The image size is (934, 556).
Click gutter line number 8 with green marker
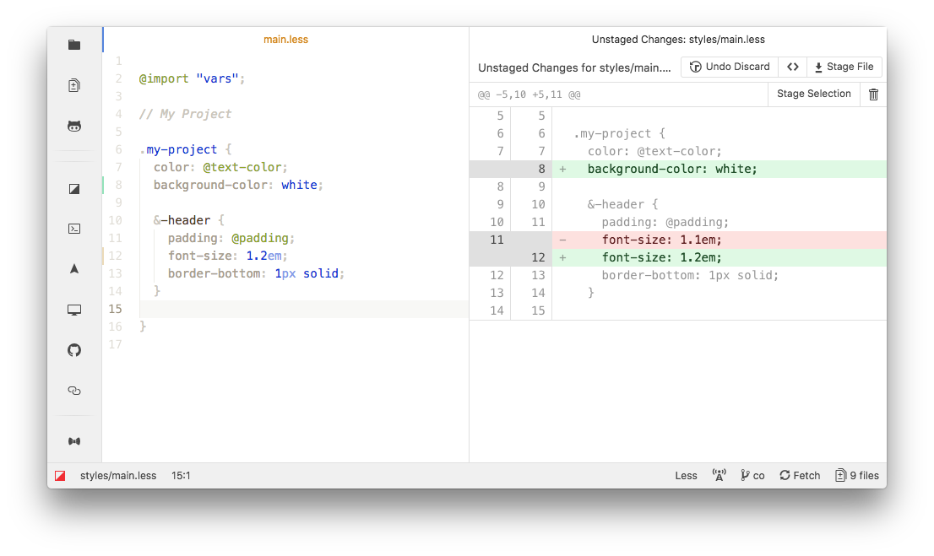[x=118, y=185]
